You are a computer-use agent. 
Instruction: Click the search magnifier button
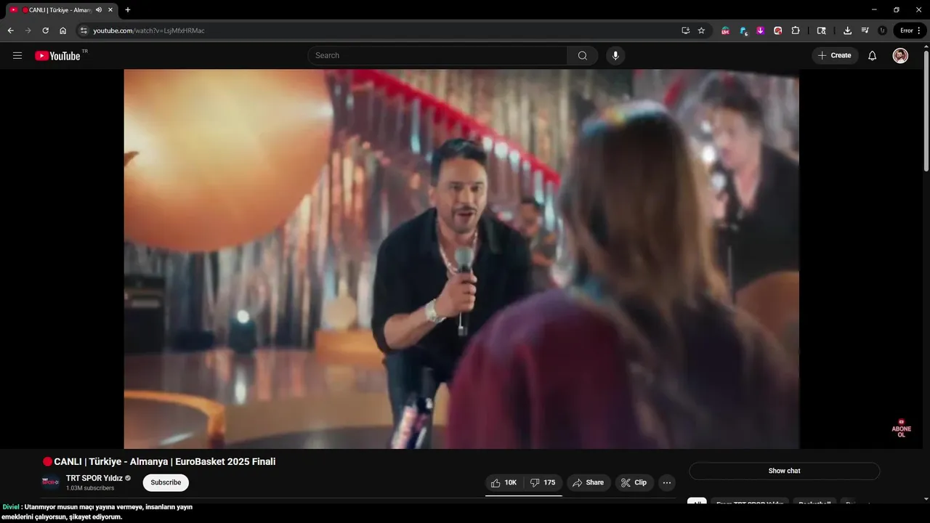click(x=583, y=55)
